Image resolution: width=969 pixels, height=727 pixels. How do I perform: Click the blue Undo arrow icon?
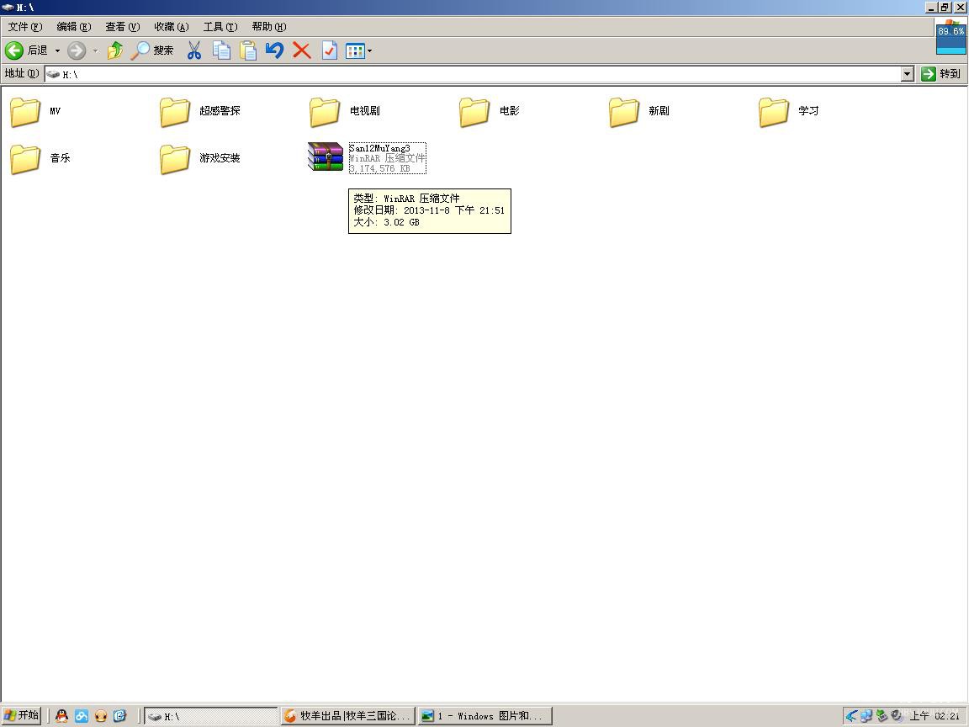[x=274, y=50]
